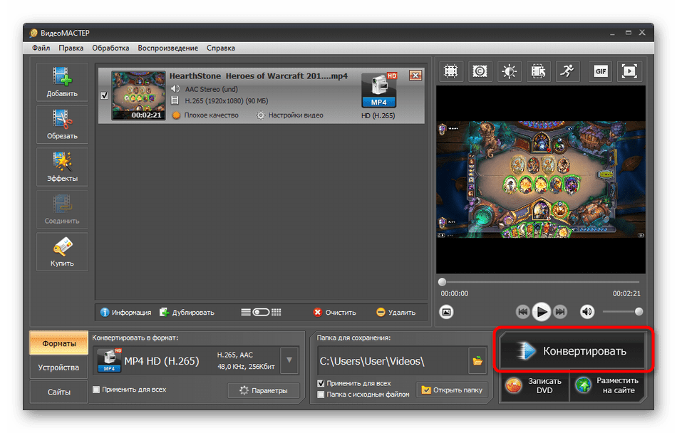The width and height of the screenshot is (677, 433).
Task: Click the save path C:\Users\User\Videos\ field
Action: tap(393, 361)
